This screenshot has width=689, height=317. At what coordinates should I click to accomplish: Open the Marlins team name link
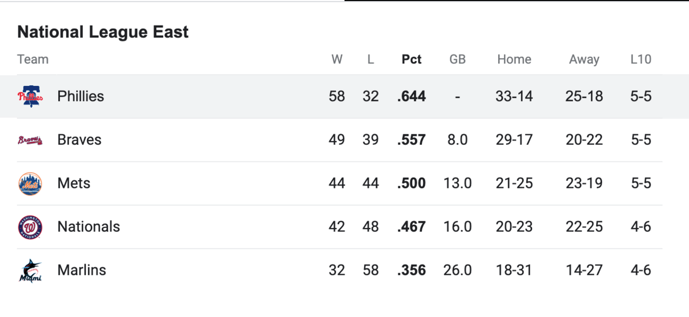click(82, 270)
